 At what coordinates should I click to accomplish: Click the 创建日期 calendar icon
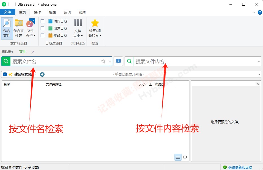point(50,28)
